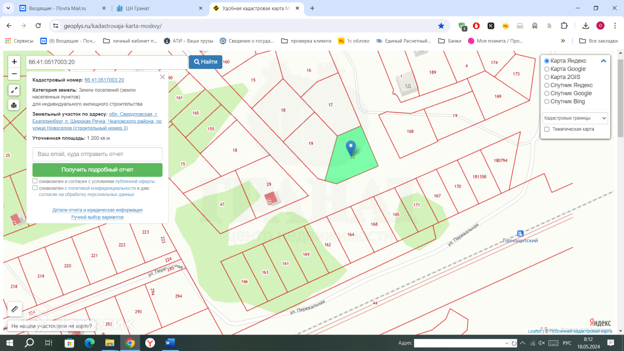Screen dimensions: 624x351
Task: Enable the Тематическая карта checkbox
Action: 547,129
